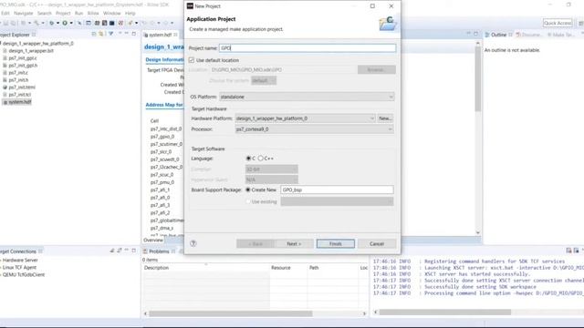Select C language radio button
This screenshot has height=328, width=584.
click(x=248, y=159)
